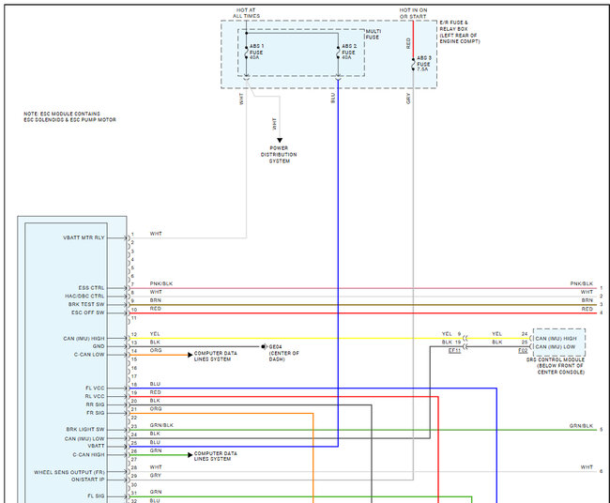The image size is (610, 503).
Task: Click the 'RL VCC' pin label
Action: coord(95,396)
